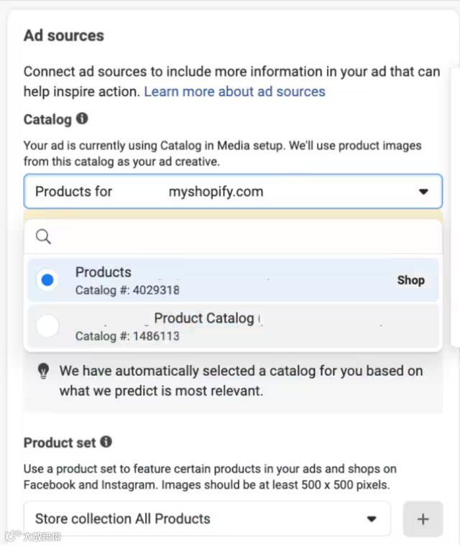
Task: Click the Product set section label
Action: [x=60, y=443]
